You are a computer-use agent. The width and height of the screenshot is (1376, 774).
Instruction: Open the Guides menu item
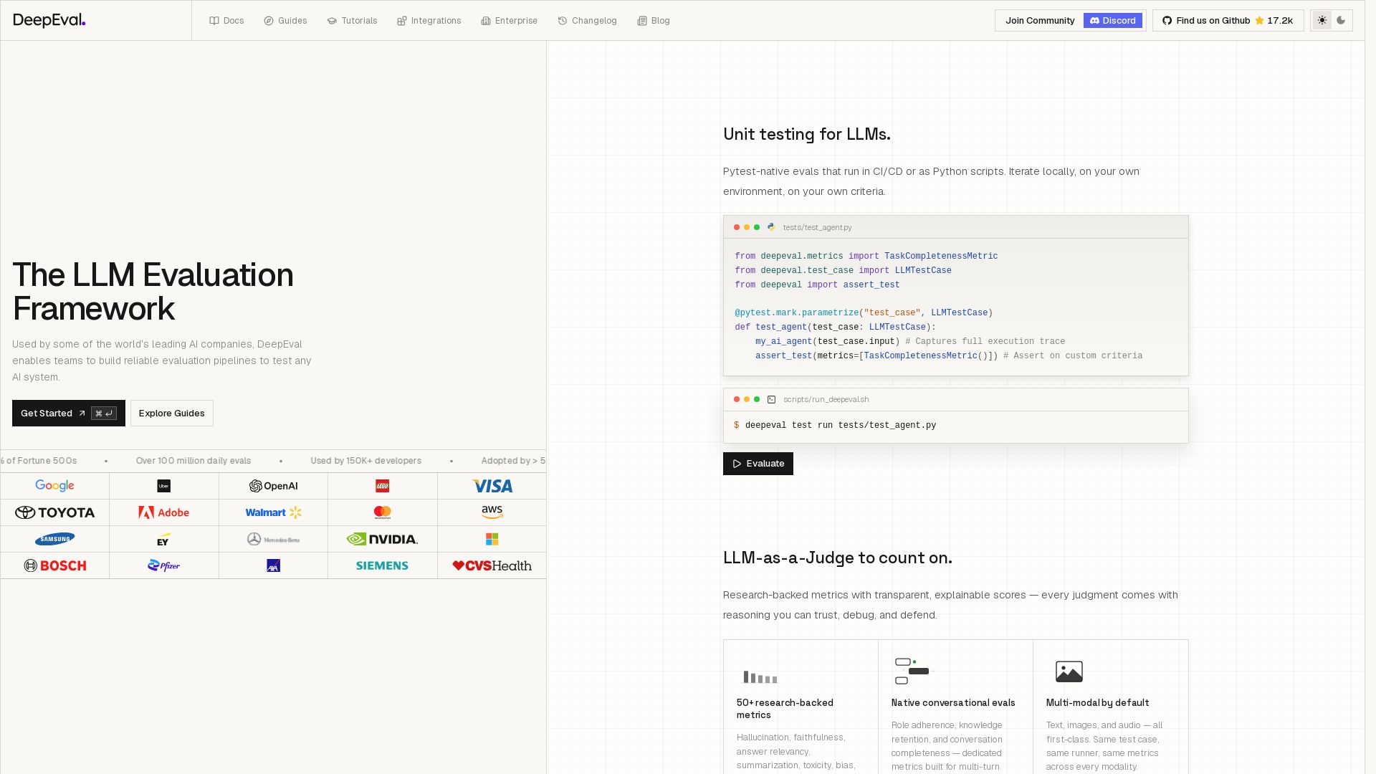285,21
